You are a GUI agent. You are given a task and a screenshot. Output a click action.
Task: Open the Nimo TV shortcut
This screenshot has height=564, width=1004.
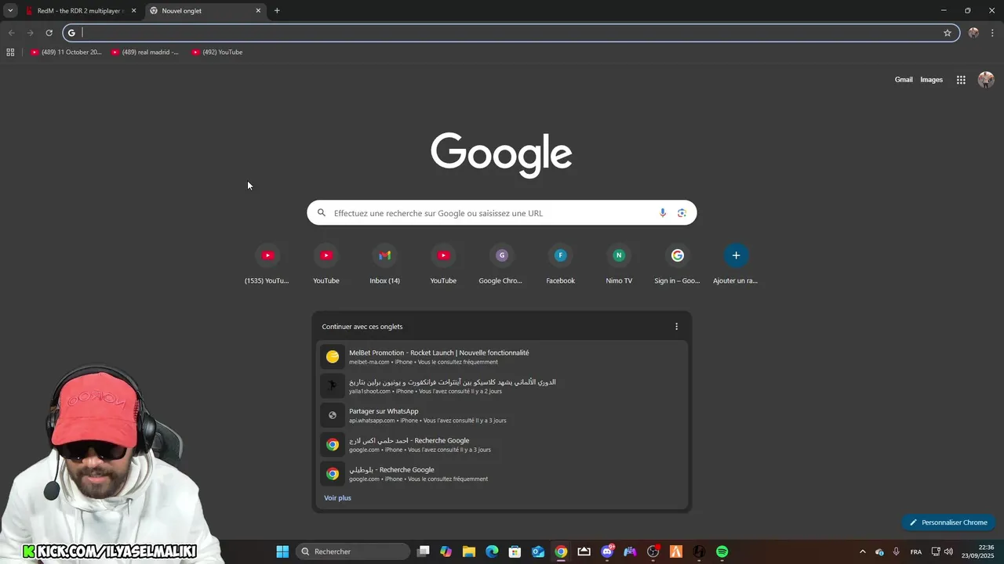click(619, 265)
